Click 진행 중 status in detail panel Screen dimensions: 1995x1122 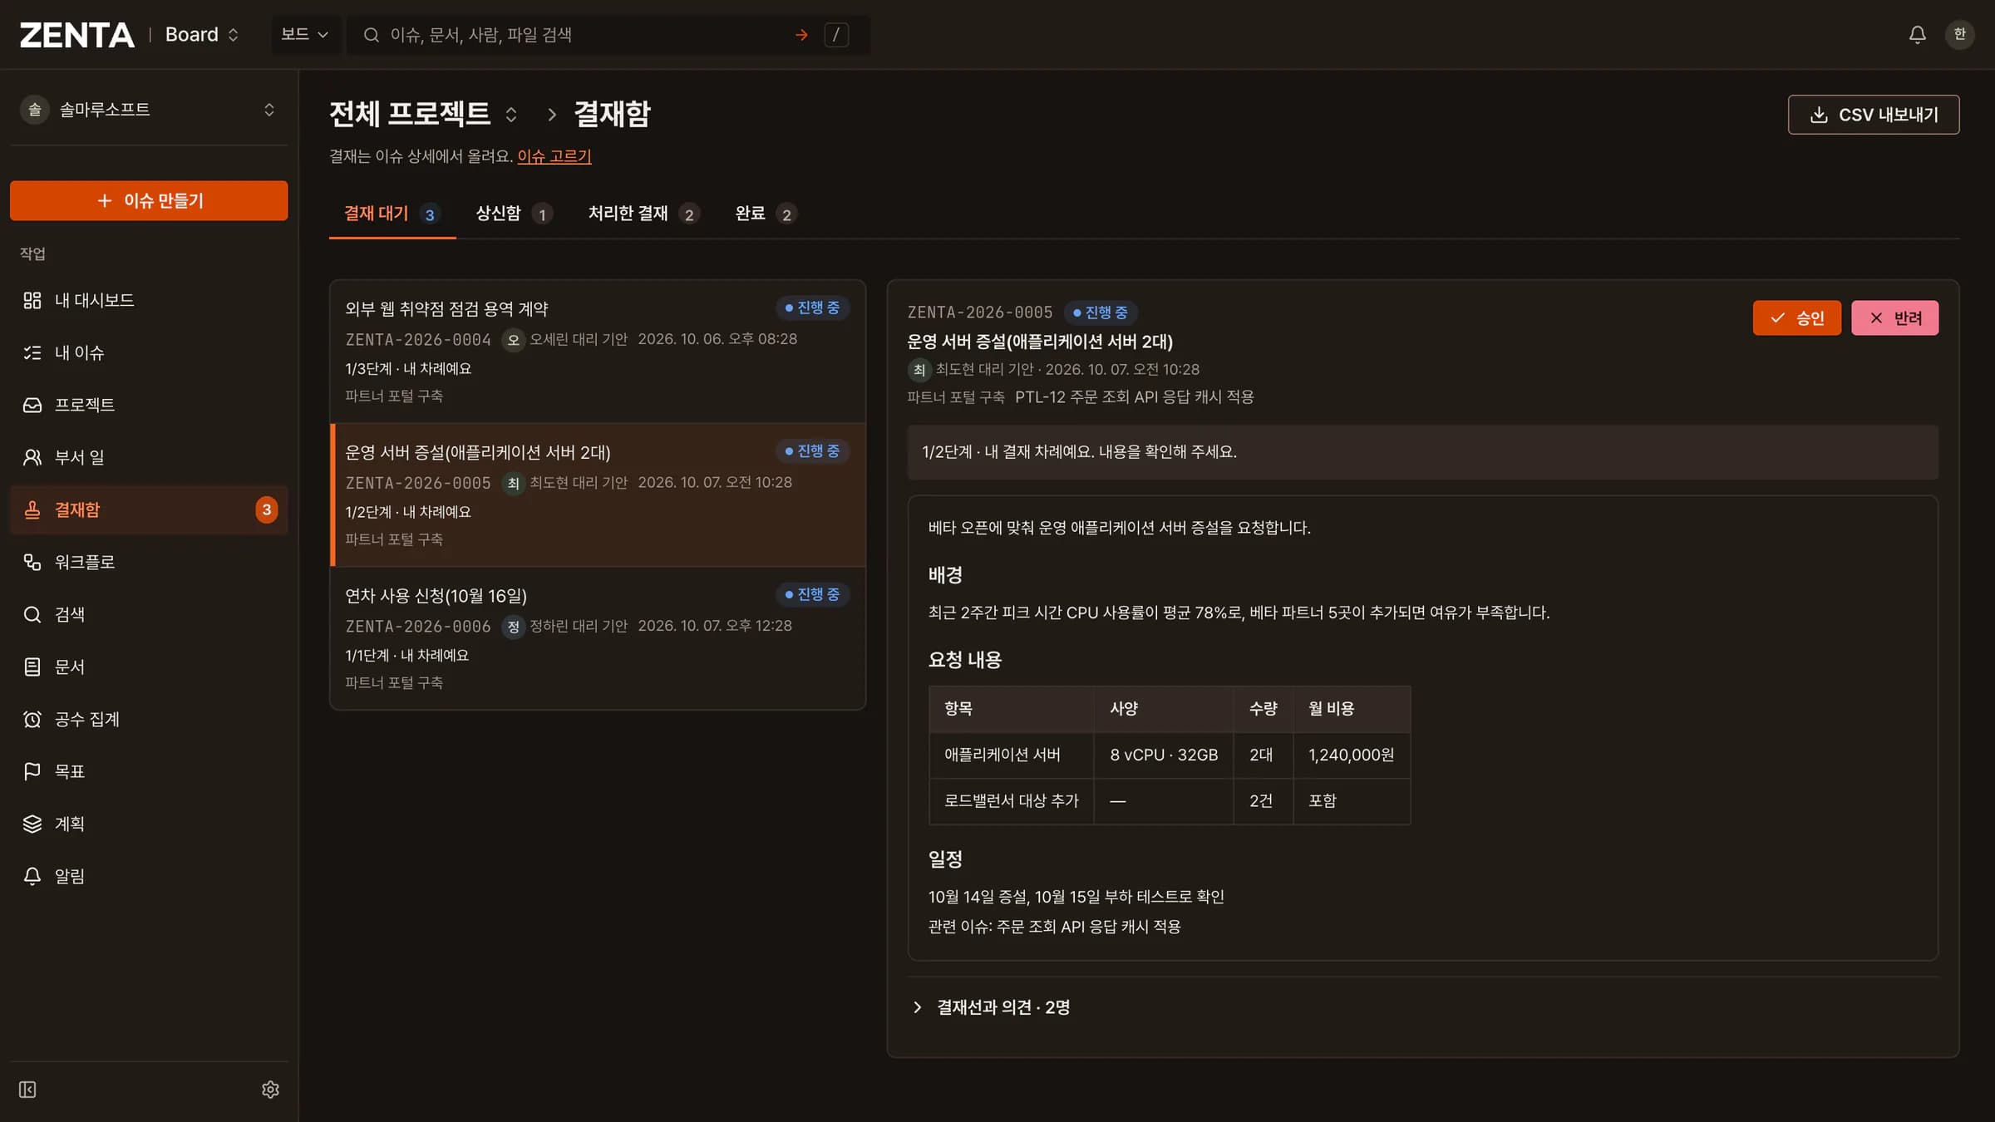[1101, 312]
